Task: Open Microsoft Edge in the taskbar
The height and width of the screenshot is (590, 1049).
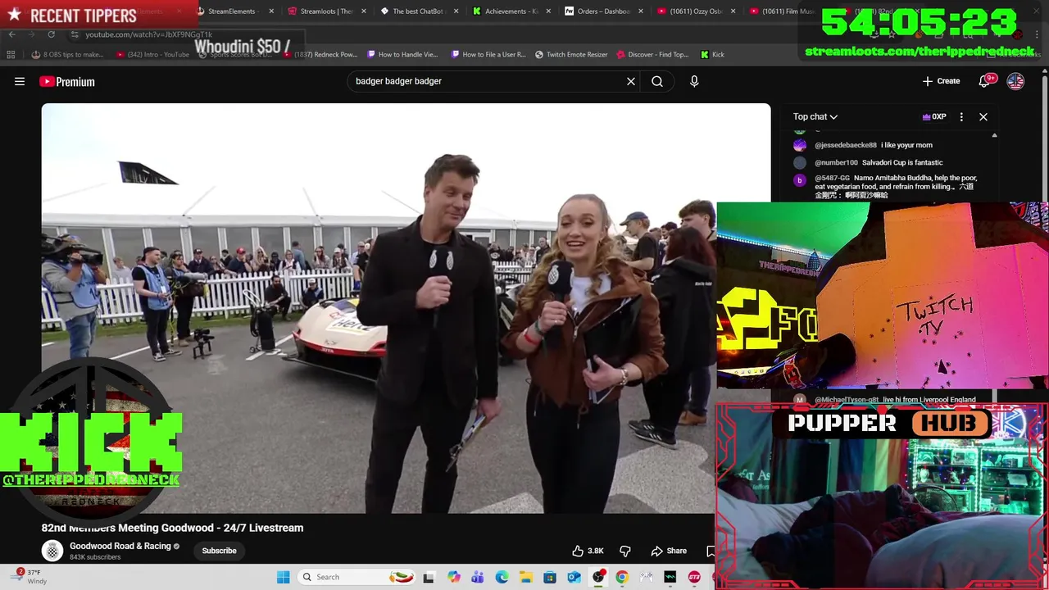Action: coord(502,577)
